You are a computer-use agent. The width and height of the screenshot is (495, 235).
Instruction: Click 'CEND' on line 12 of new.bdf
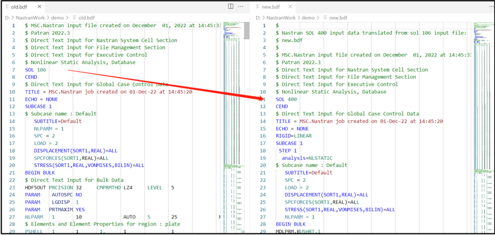(282, 107)
